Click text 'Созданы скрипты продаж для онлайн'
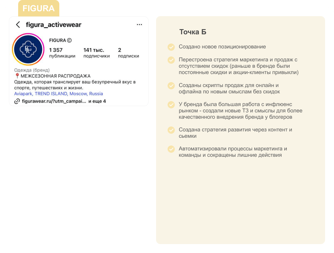This screenshot has width=334, height=253. tap(226, 85)
